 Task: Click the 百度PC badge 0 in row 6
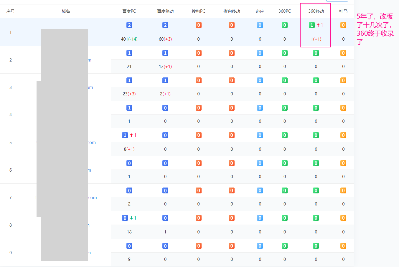[129, 163]
